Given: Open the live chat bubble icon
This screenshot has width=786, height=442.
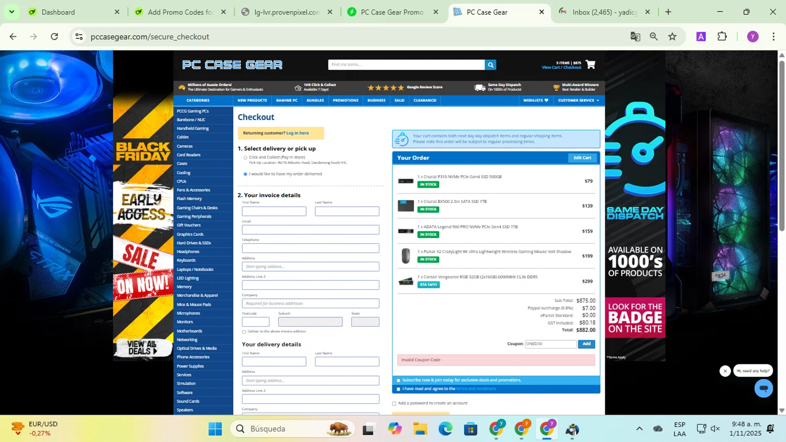Looking at the screenshot, I should [763, 389].
